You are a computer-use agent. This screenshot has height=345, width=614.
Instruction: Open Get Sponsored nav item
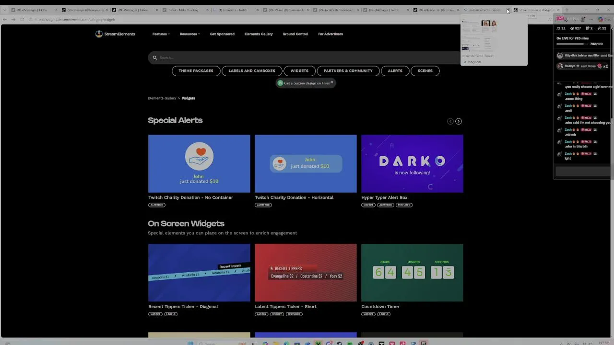tap(222, 34)
